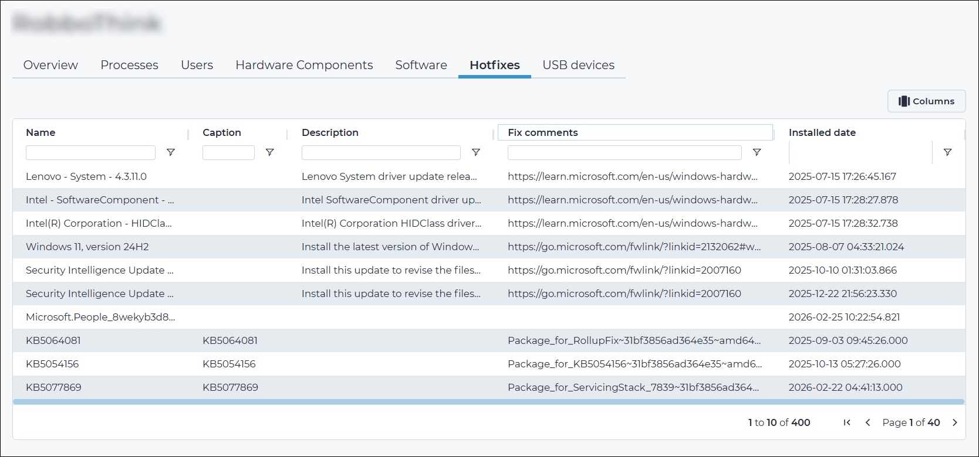Click the Intel(R) Corporation - HIDCla... name cell
This screenshot has width=979, height=457.
click(99, 223)
